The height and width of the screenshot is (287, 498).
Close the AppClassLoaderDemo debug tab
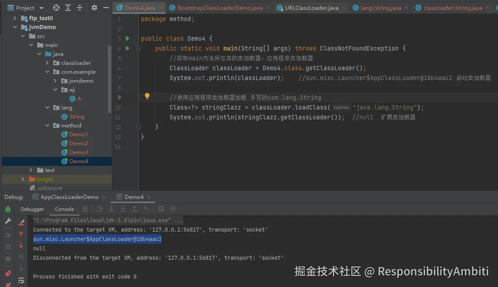coord(104,197)
